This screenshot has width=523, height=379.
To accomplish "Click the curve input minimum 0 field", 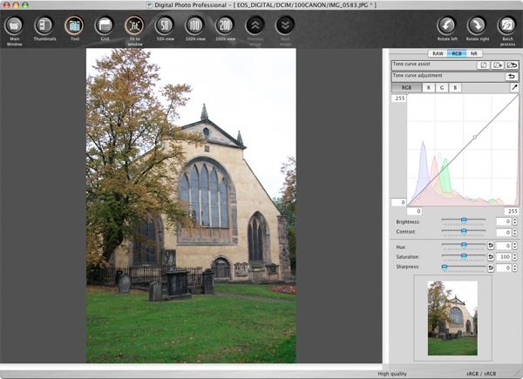I will click(415, 211).
